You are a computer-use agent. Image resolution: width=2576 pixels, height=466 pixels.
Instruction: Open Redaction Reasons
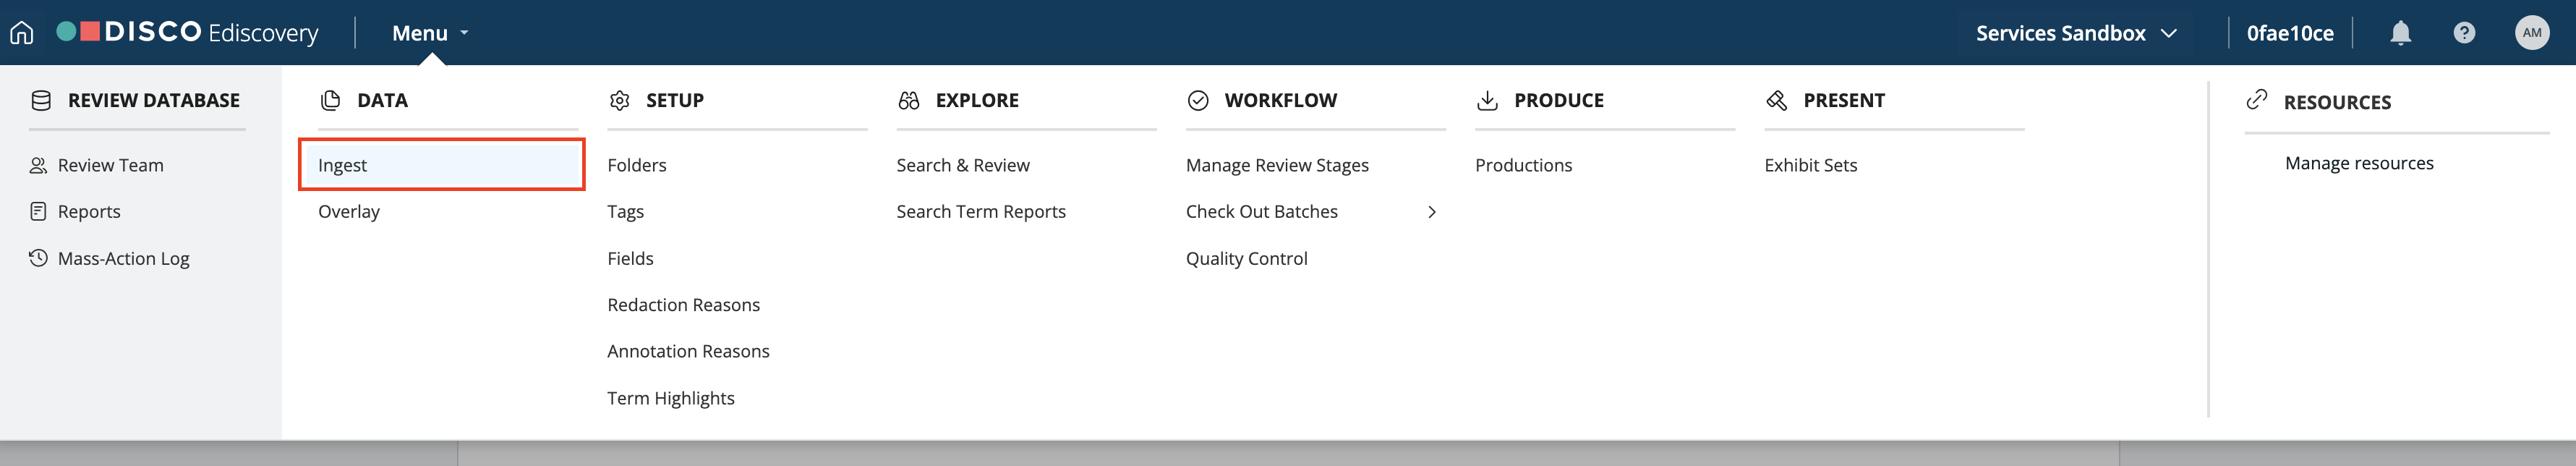683,305
